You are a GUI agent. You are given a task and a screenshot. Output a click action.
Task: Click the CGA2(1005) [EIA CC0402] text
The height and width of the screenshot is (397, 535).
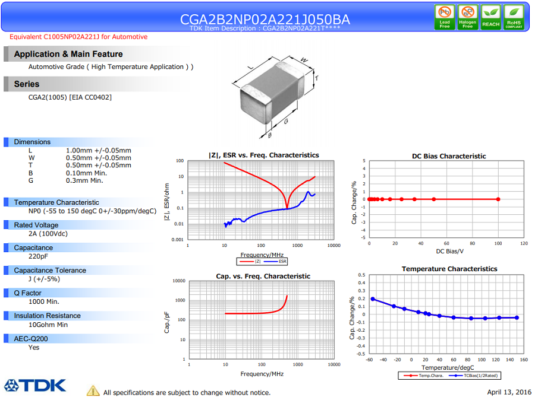70,97
